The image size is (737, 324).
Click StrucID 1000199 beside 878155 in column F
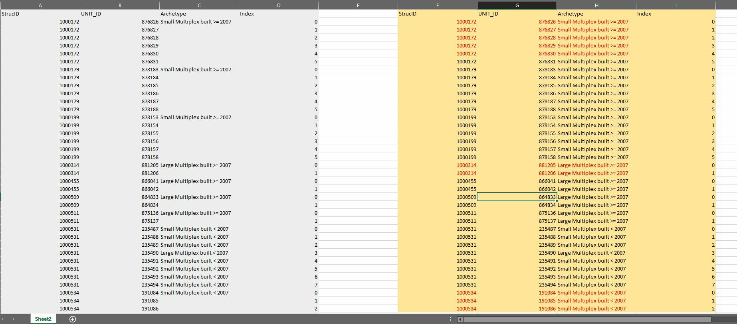pyautogui.click(x=438, y=133)
